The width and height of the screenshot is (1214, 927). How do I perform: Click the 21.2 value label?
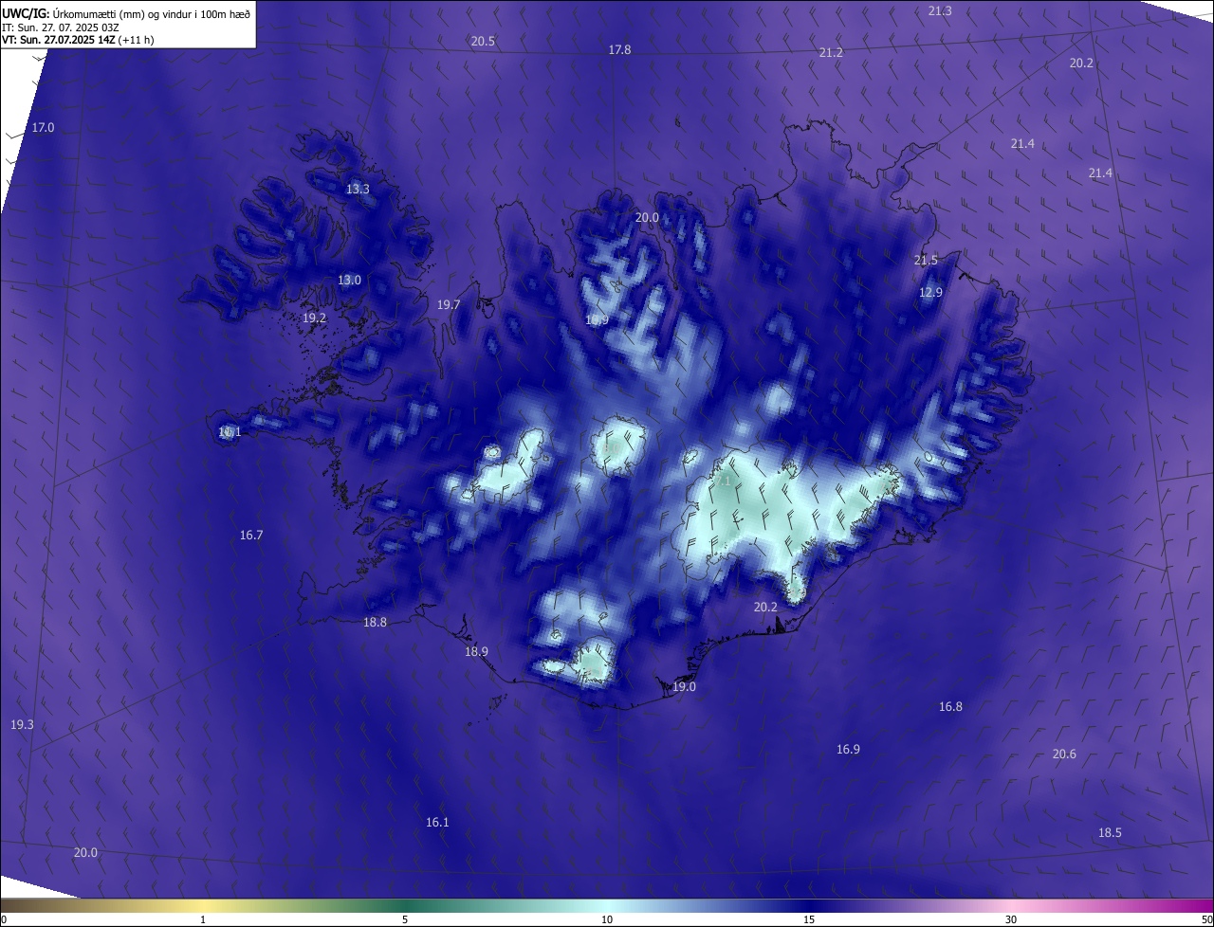tap(831, 53)
